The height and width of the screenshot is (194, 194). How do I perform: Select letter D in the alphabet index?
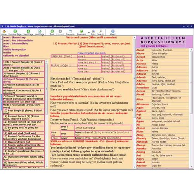(152, 38)
